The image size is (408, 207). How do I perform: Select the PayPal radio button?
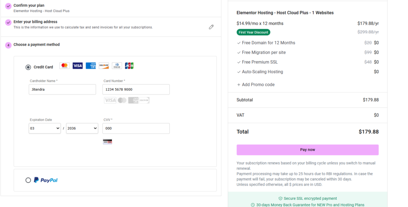pos(28,180)
